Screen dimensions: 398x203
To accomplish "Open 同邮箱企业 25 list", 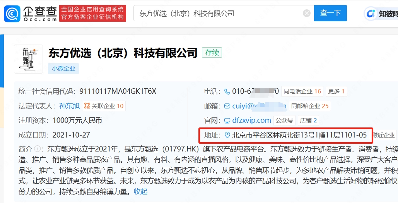I will 310,106.
